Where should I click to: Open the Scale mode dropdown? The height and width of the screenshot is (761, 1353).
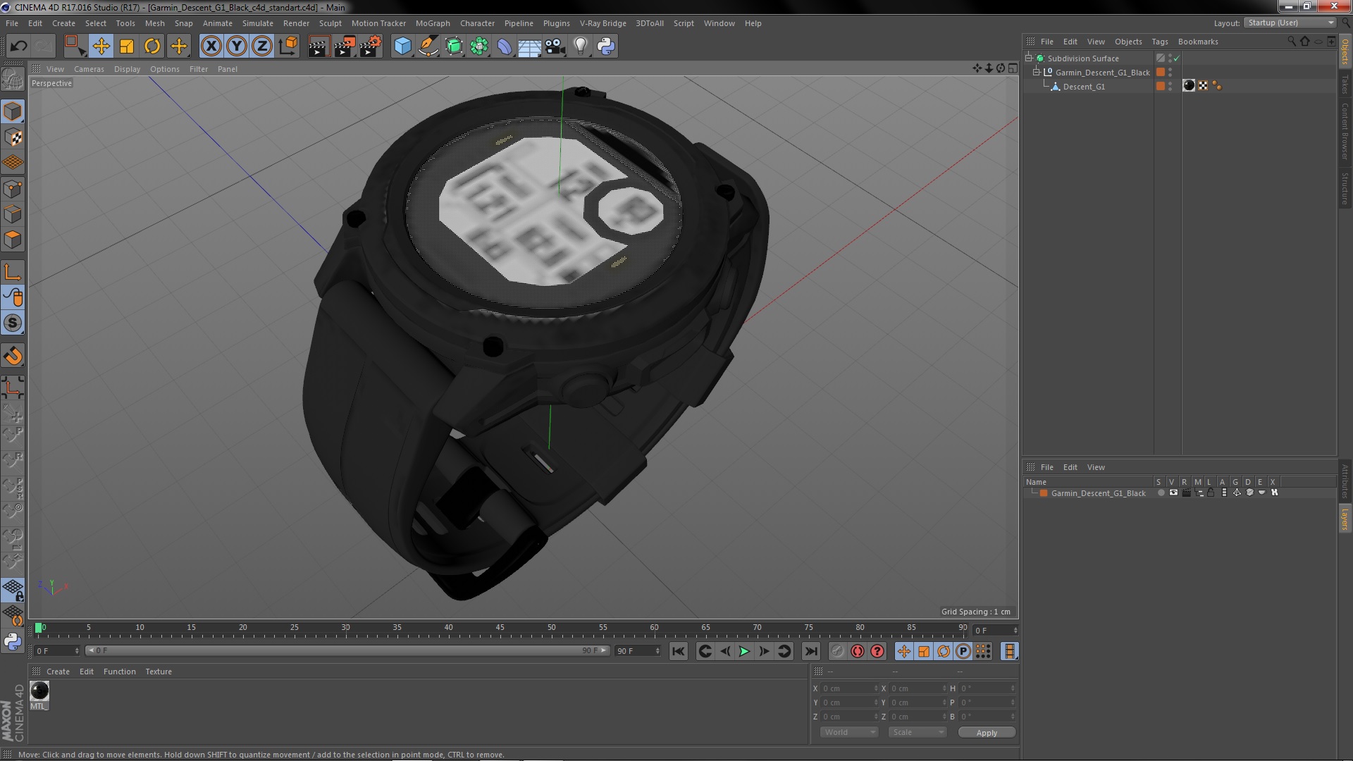918,732
